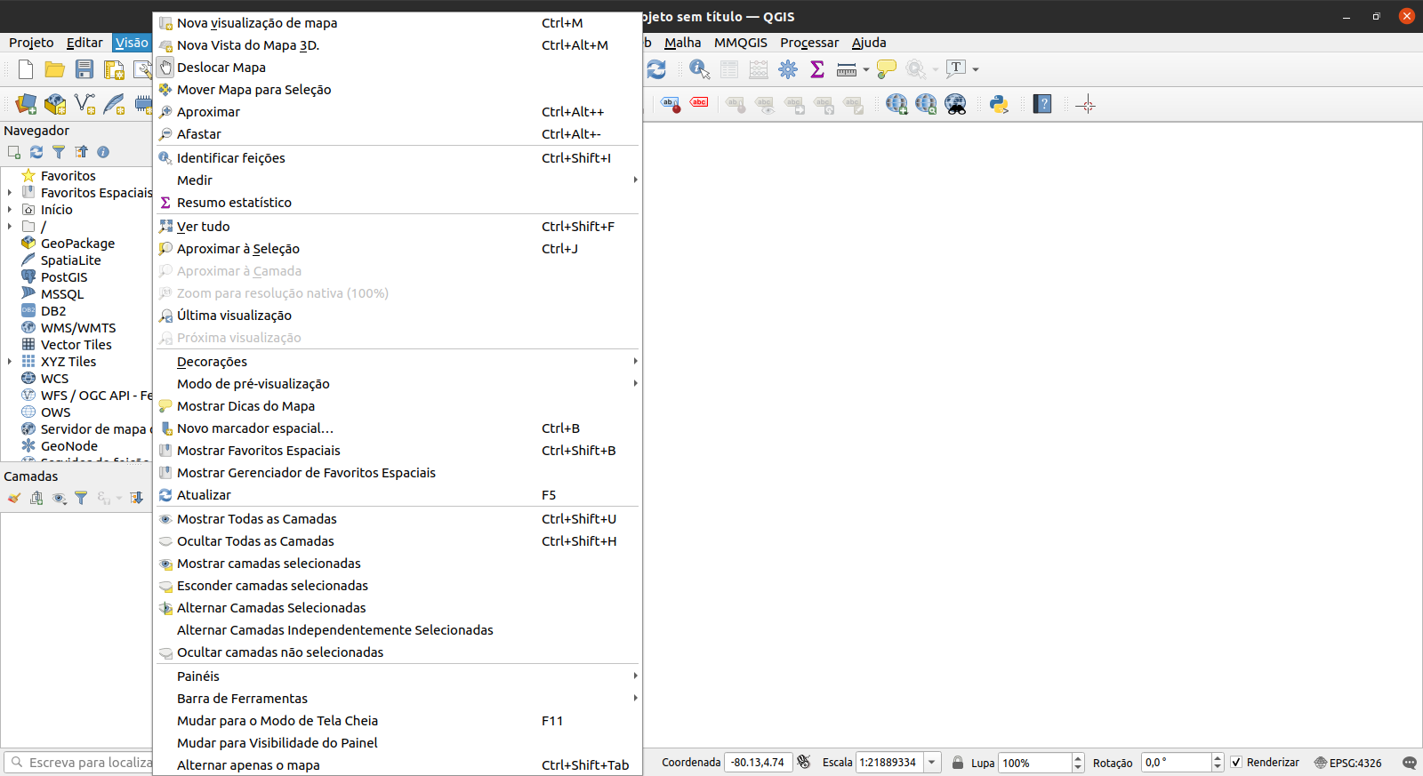This screenshot has width=1423, height=776.
Task: Create a new blank project
Action: tap(26, 69)
